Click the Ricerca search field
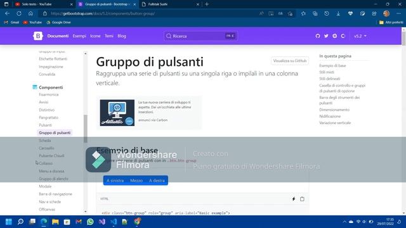This screenshot has height=228, width=406. 200,36
